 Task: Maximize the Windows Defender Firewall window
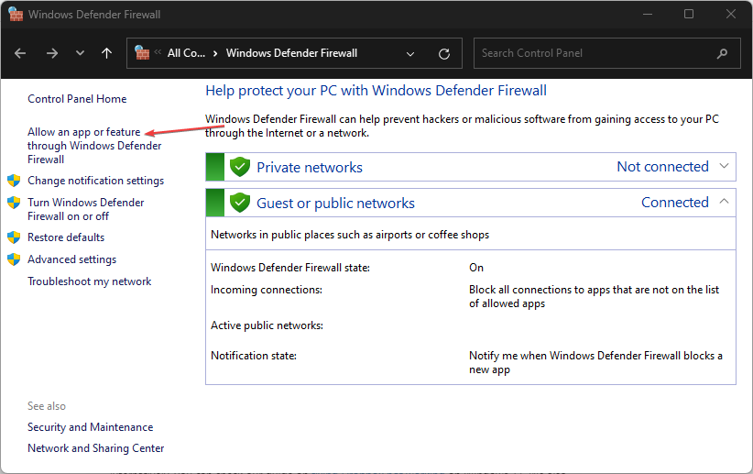(x=689, y=14)
